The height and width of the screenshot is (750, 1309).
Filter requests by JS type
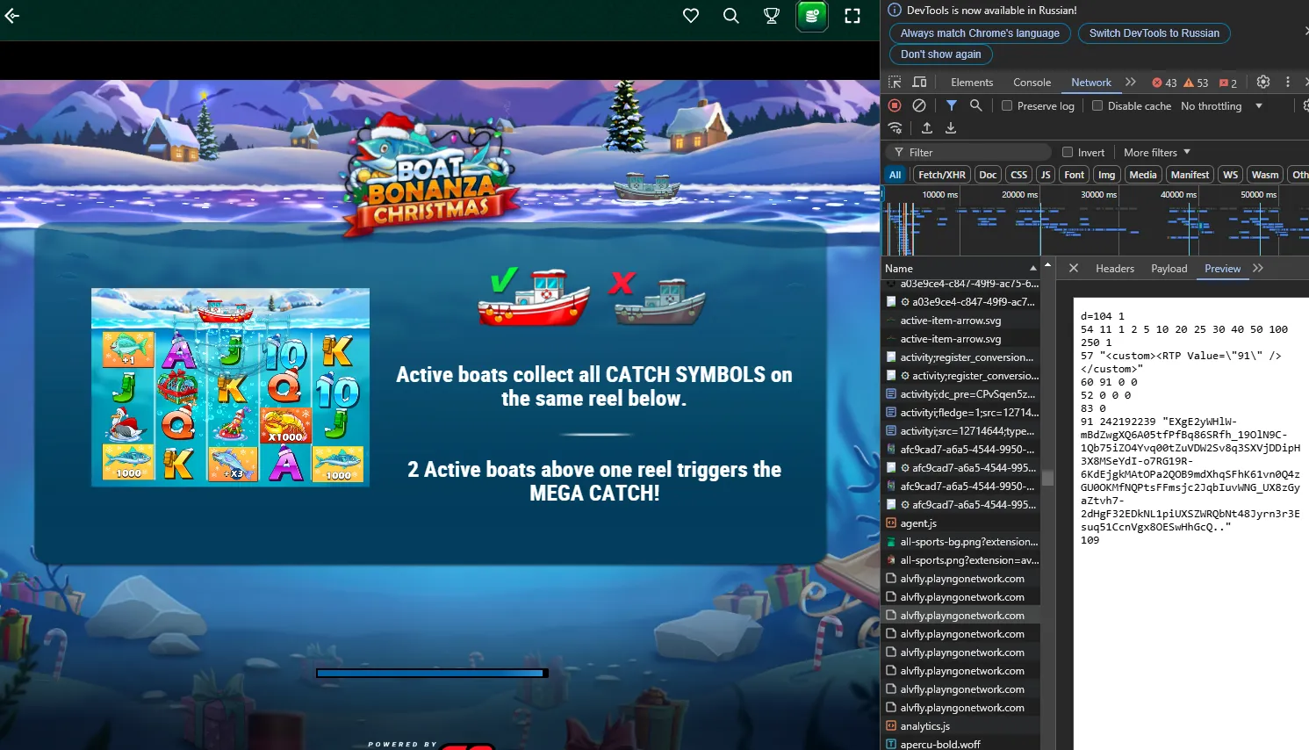(x=1046, y=175)
